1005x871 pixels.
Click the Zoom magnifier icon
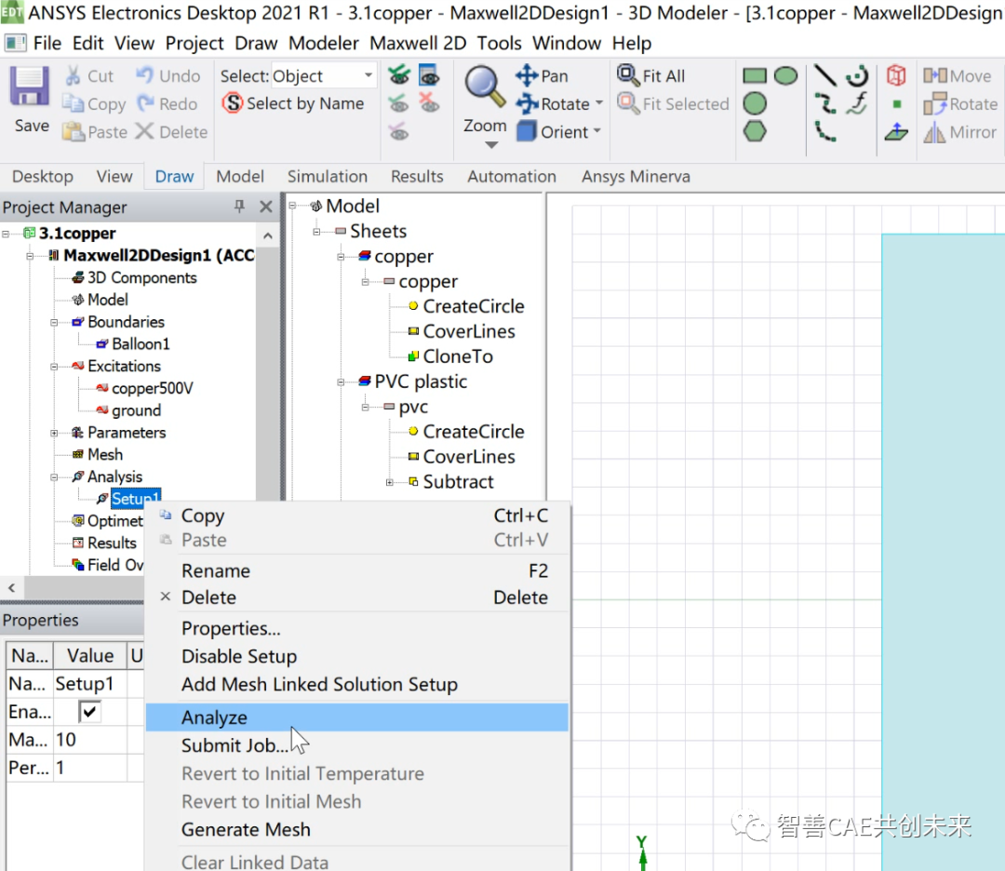[x=485, y=87]
